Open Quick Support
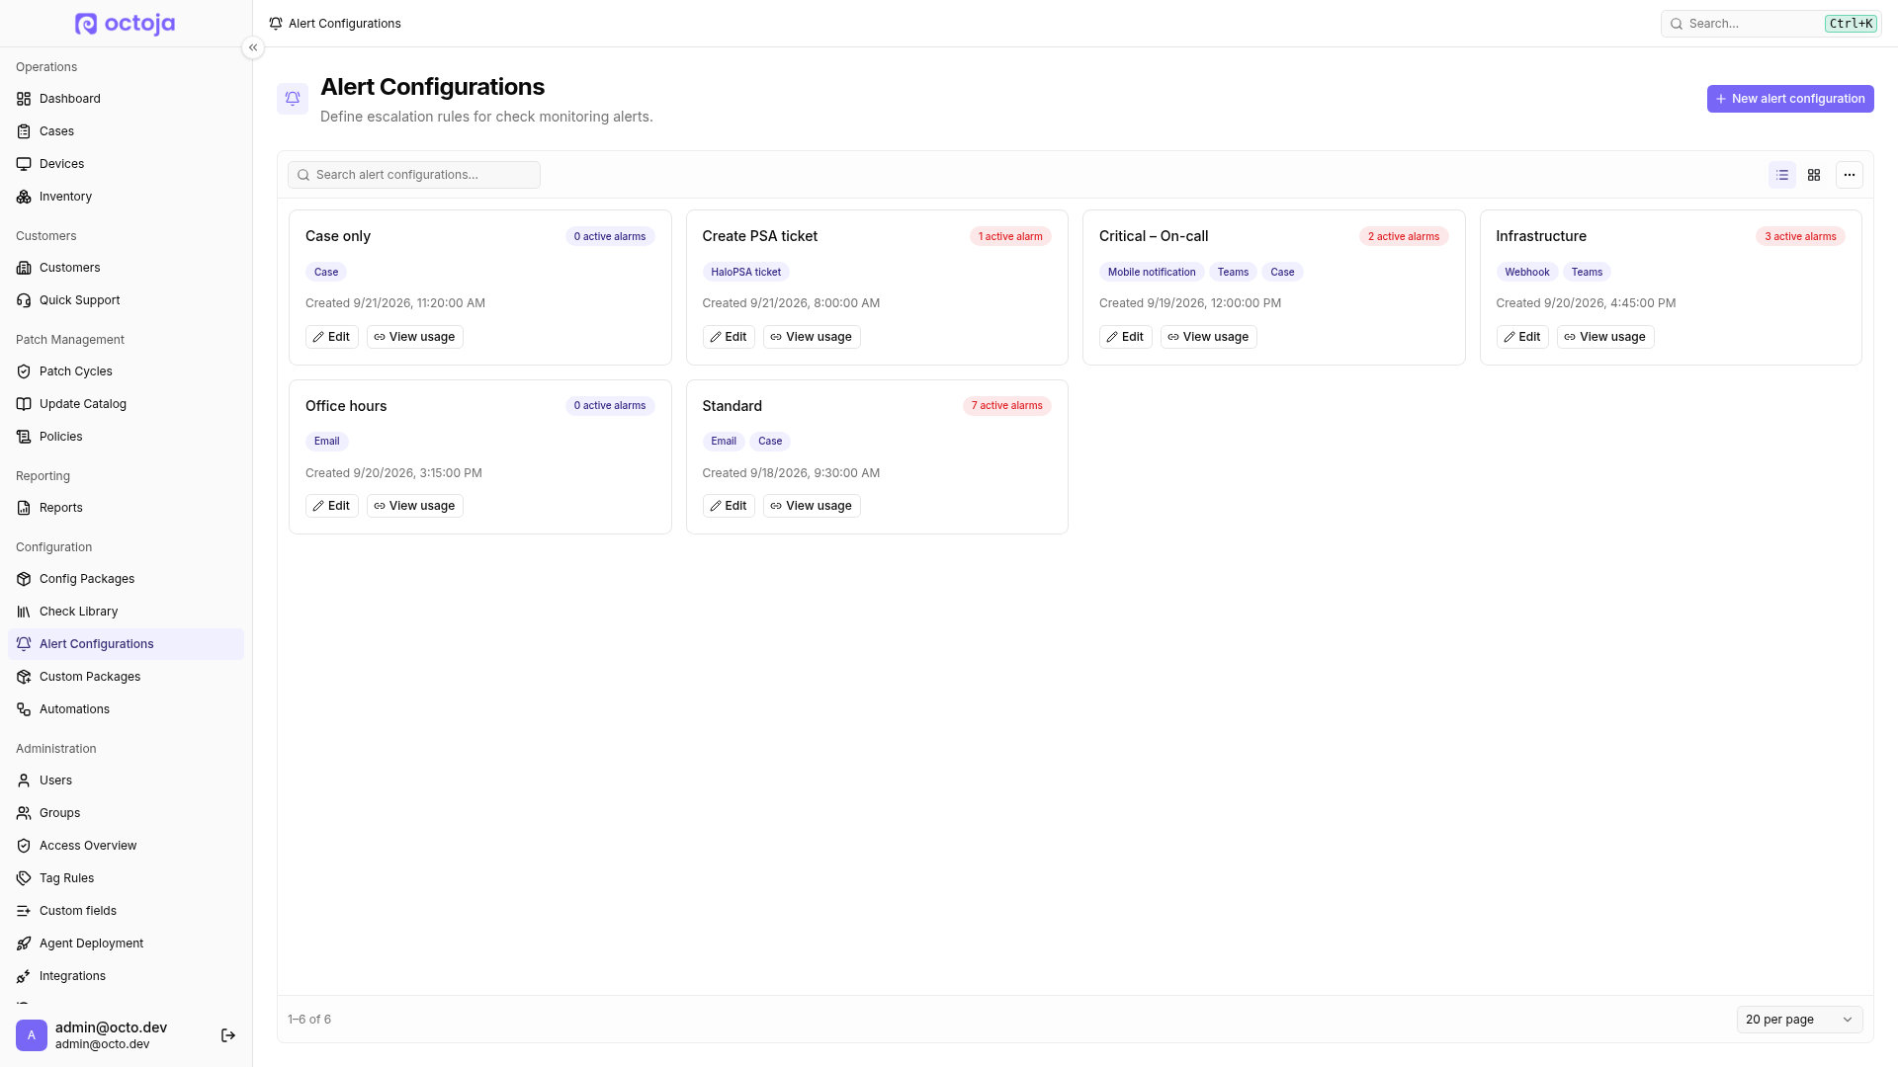The width and height of the screenshot is (1898, 1067). pyautogui.click(x=126, y=300)
